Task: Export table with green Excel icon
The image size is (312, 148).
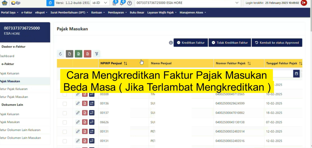Action: 79,54
